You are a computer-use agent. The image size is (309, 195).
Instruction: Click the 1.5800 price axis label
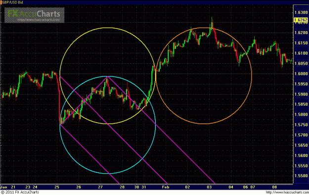[x=301, y=115]
